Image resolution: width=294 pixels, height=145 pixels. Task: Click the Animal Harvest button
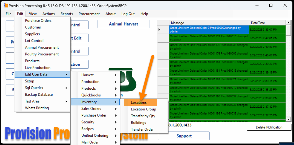click(x=123, y=24)
